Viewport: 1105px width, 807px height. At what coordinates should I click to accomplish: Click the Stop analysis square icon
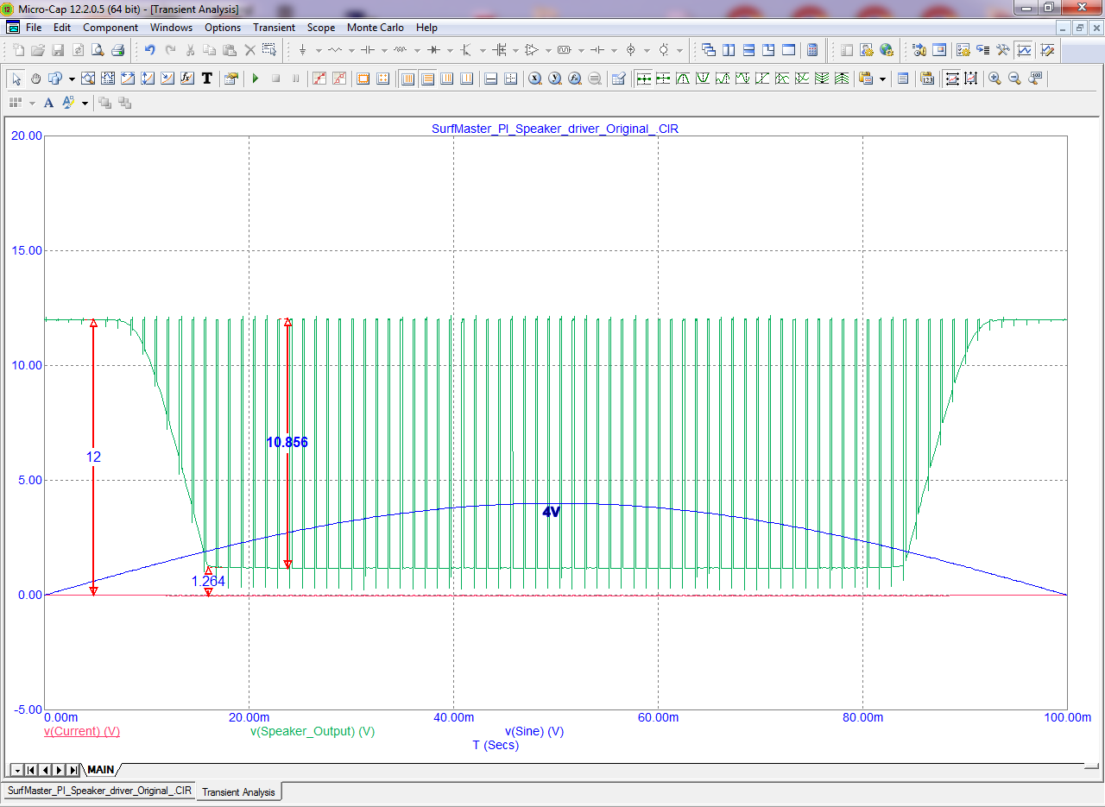pos(275,79)
